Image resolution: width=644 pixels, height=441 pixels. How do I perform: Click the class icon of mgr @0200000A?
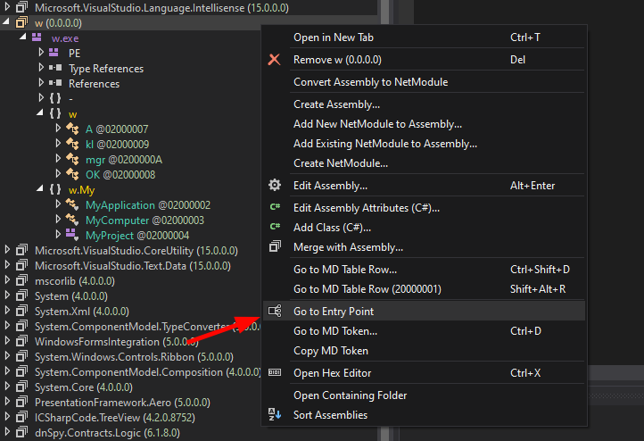[72, 159]
